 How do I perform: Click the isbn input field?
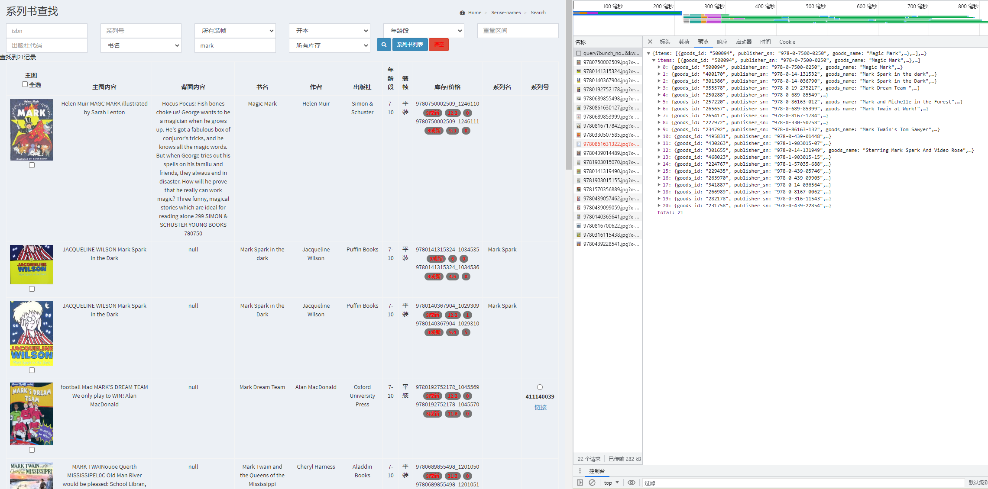47,31
